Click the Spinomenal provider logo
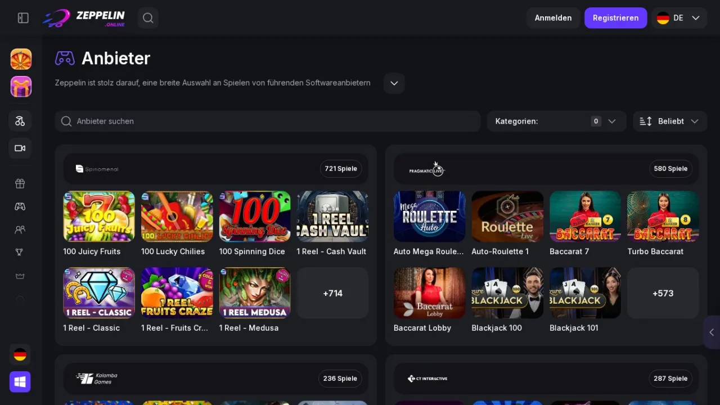This screenshot has width=720, height=405. pyautogui.click(x=97, y=169)
